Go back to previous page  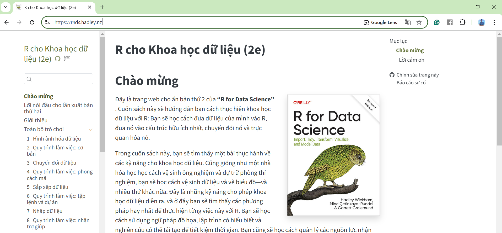coord(7,22)
